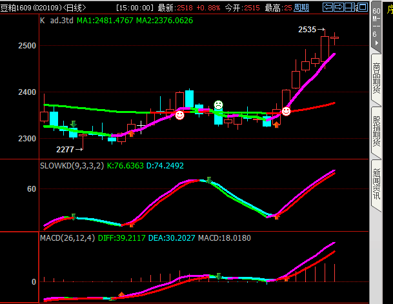The width and height of the screenshot is (393, 304).
Task: Click the 2400 price axis label
Action: click(x=27, y=92)
